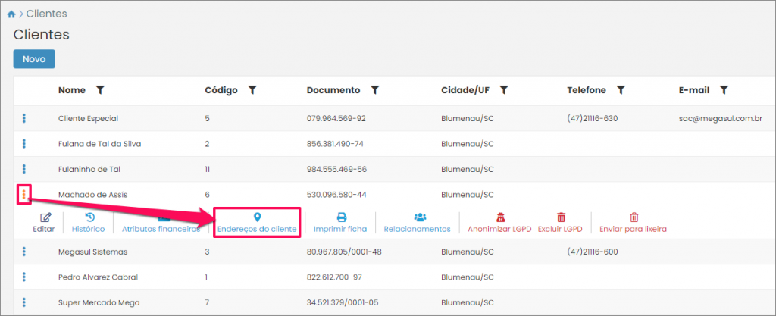Viewport: 776px width, 316px height.
Task: Open E-mail column filter
Action: coord(724,90)
